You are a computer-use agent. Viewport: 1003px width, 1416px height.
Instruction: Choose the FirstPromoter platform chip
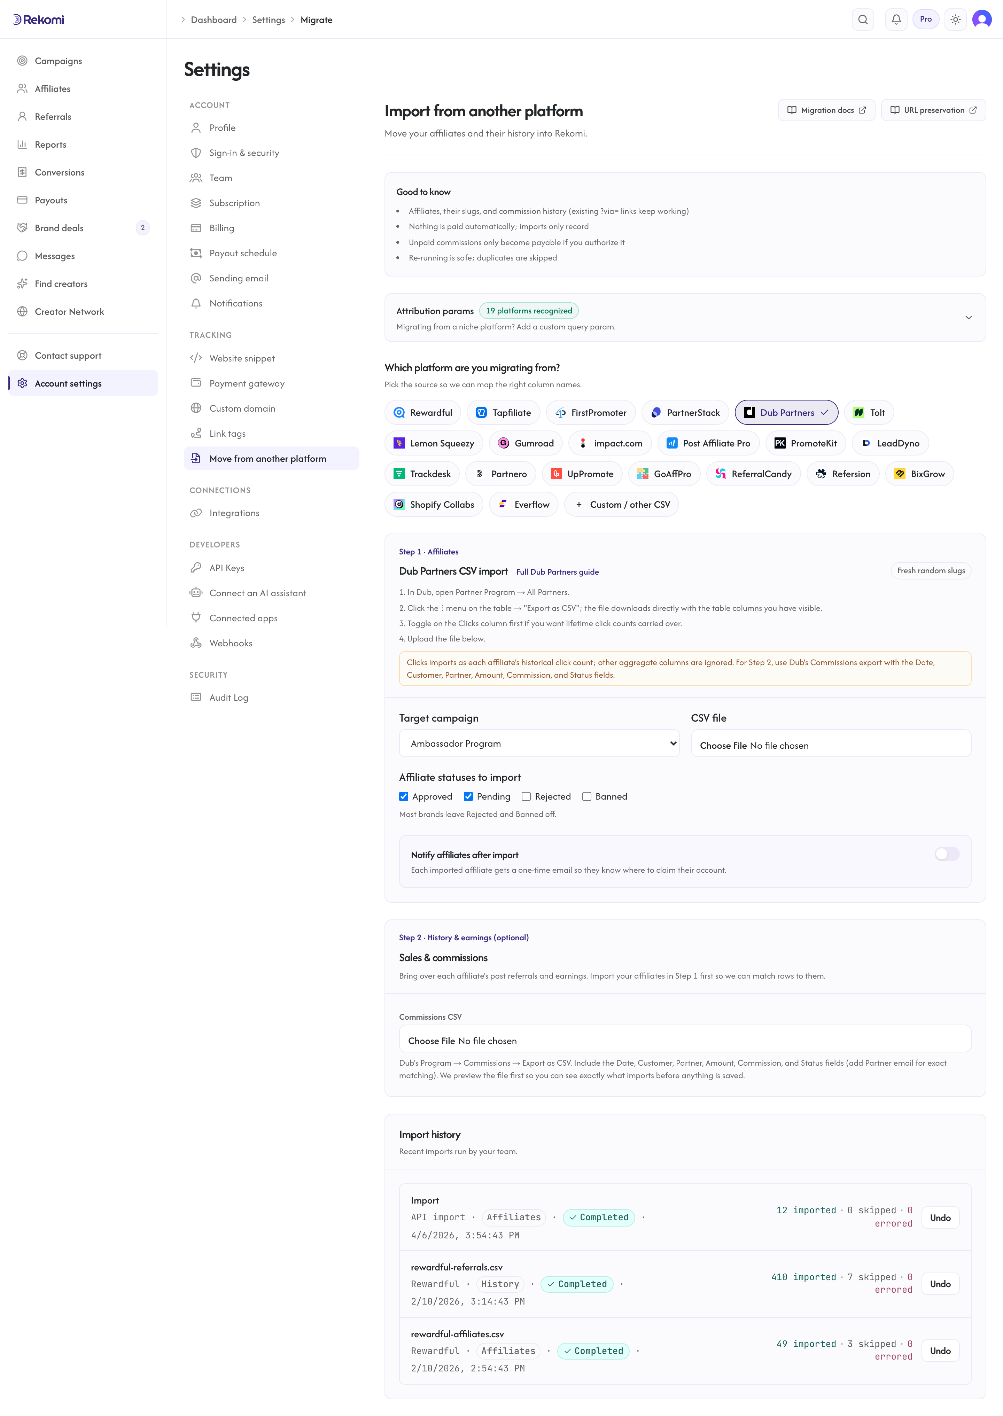click(590, 413)
